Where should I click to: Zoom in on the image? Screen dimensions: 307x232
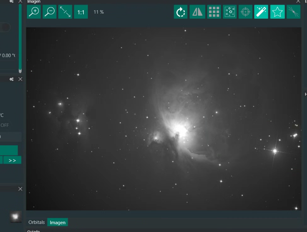pyautogui.click(x=34, y=12)
